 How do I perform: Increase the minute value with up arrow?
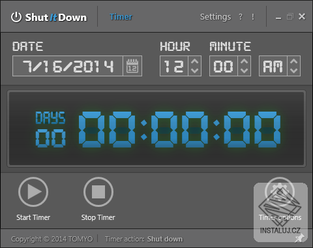pos(244,61)
